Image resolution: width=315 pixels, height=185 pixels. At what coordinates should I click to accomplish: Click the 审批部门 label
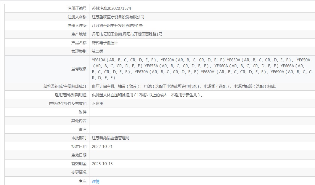point(79,138)
